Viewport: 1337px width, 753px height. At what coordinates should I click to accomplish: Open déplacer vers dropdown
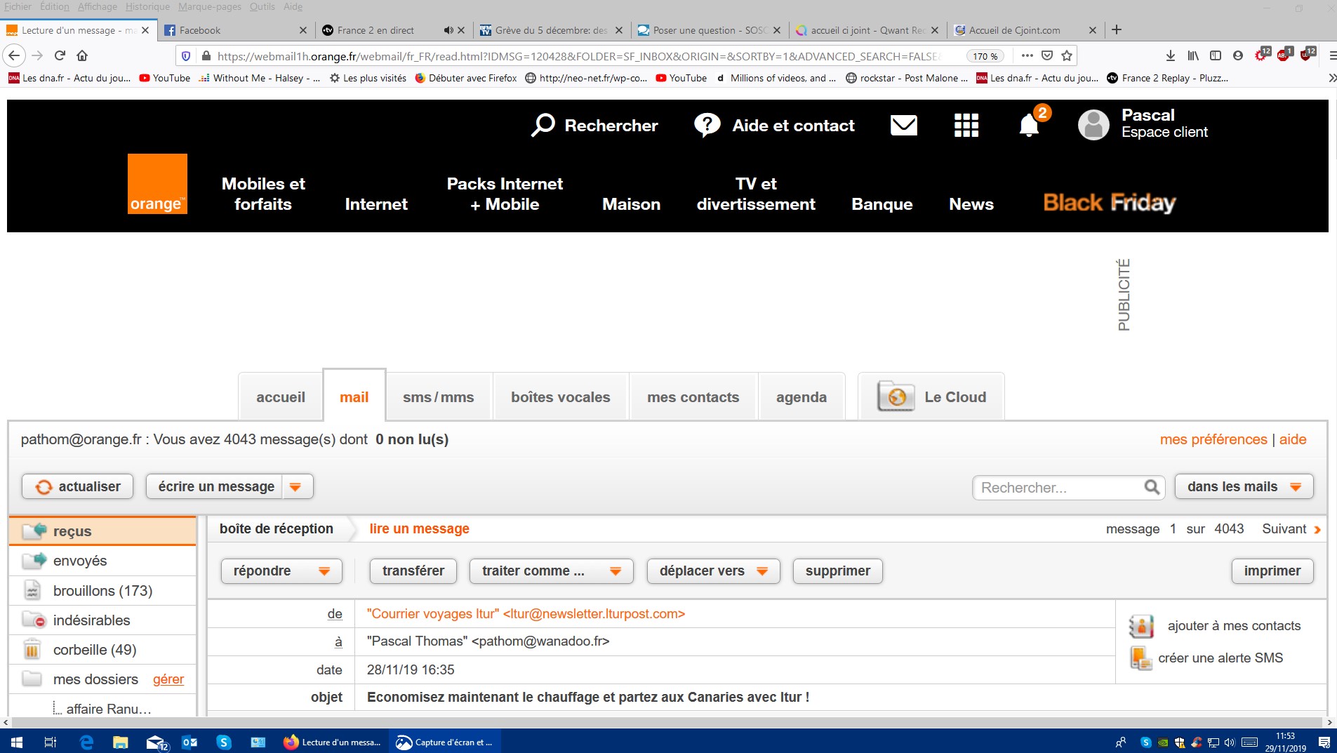(x=713, y=571)
